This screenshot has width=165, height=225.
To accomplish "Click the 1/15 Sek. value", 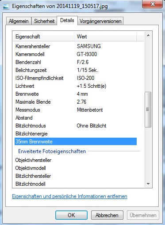I will click(88, 70).
